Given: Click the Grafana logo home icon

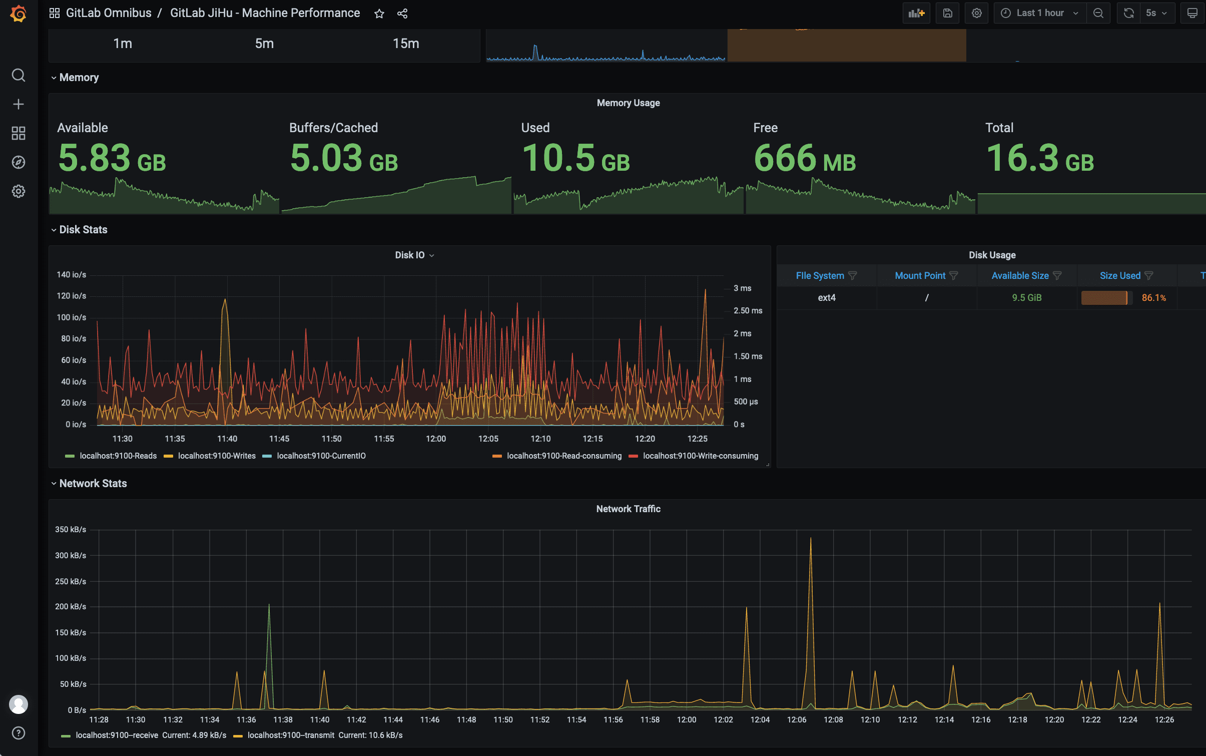Looking at the screenshot, I should point(19,14).
